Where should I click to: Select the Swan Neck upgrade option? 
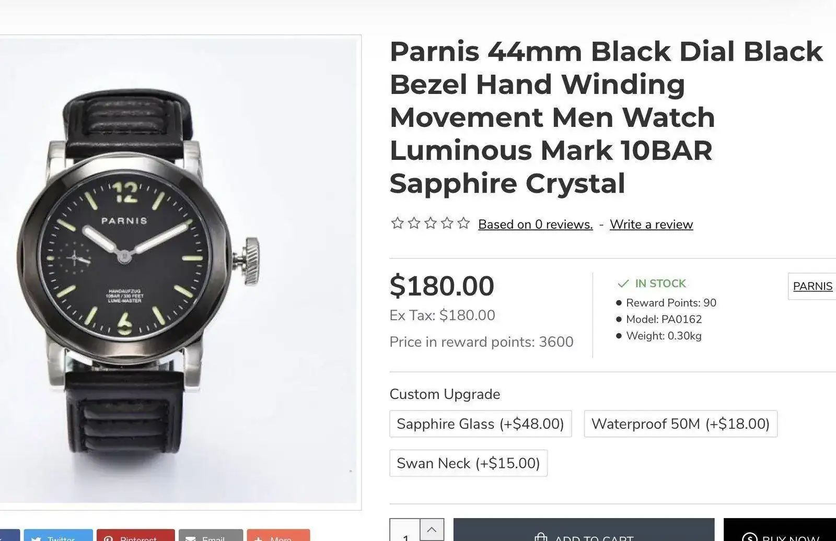pos(468,463)
